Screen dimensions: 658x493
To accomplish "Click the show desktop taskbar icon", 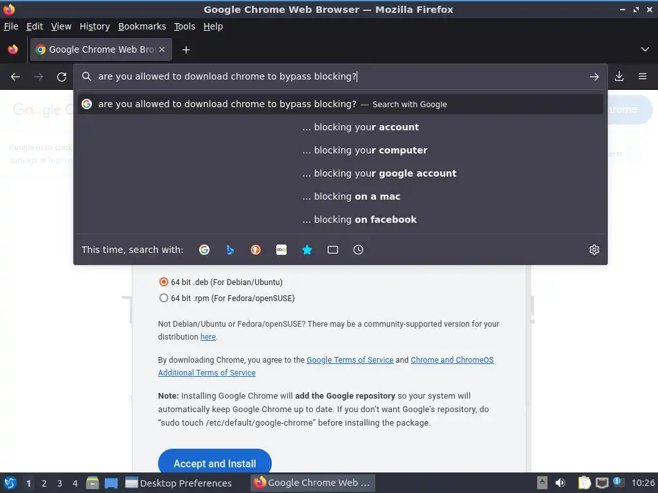I will click(111, 483).
